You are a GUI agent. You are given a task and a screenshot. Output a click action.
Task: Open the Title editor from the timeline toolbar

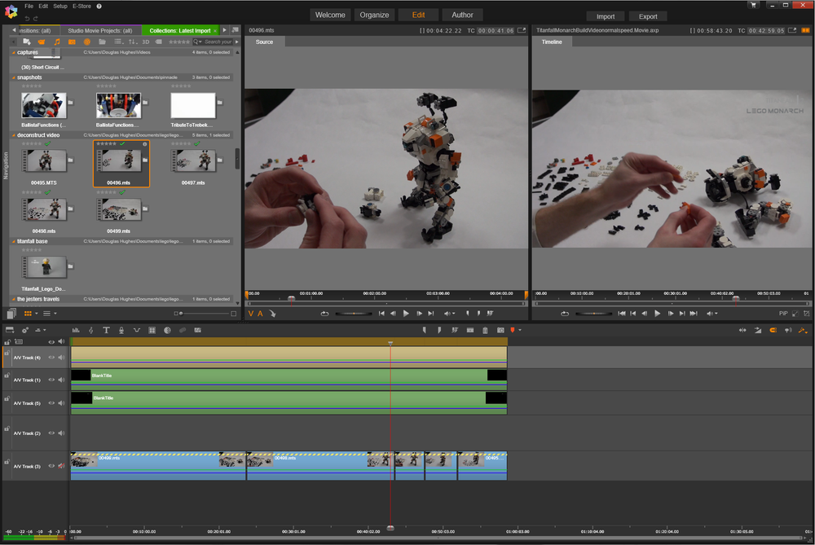click(x=106, y=330)
